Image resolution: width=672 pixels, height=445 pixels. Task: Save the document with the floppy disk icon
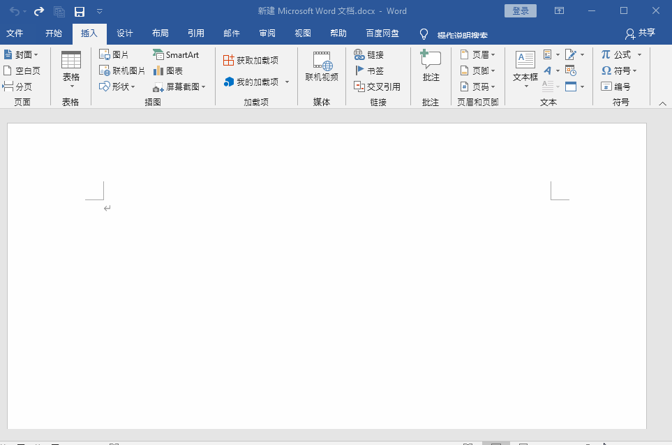(80, 12)
